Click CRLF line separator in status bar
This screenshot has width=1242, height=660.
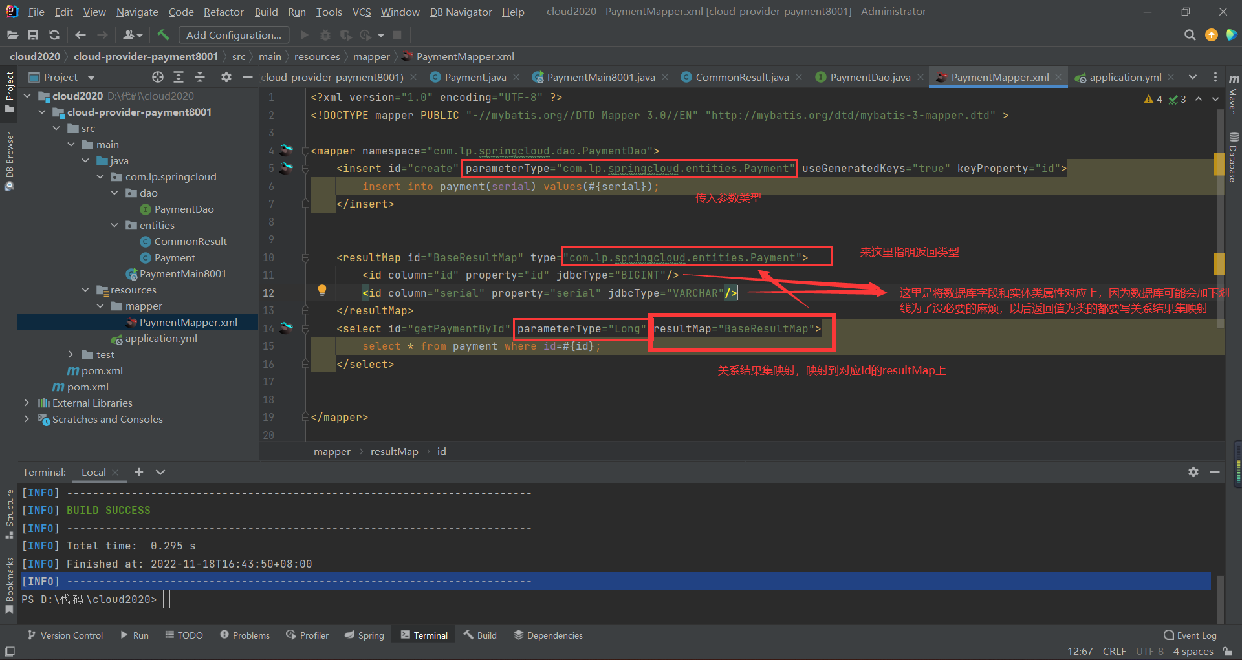1114,651
